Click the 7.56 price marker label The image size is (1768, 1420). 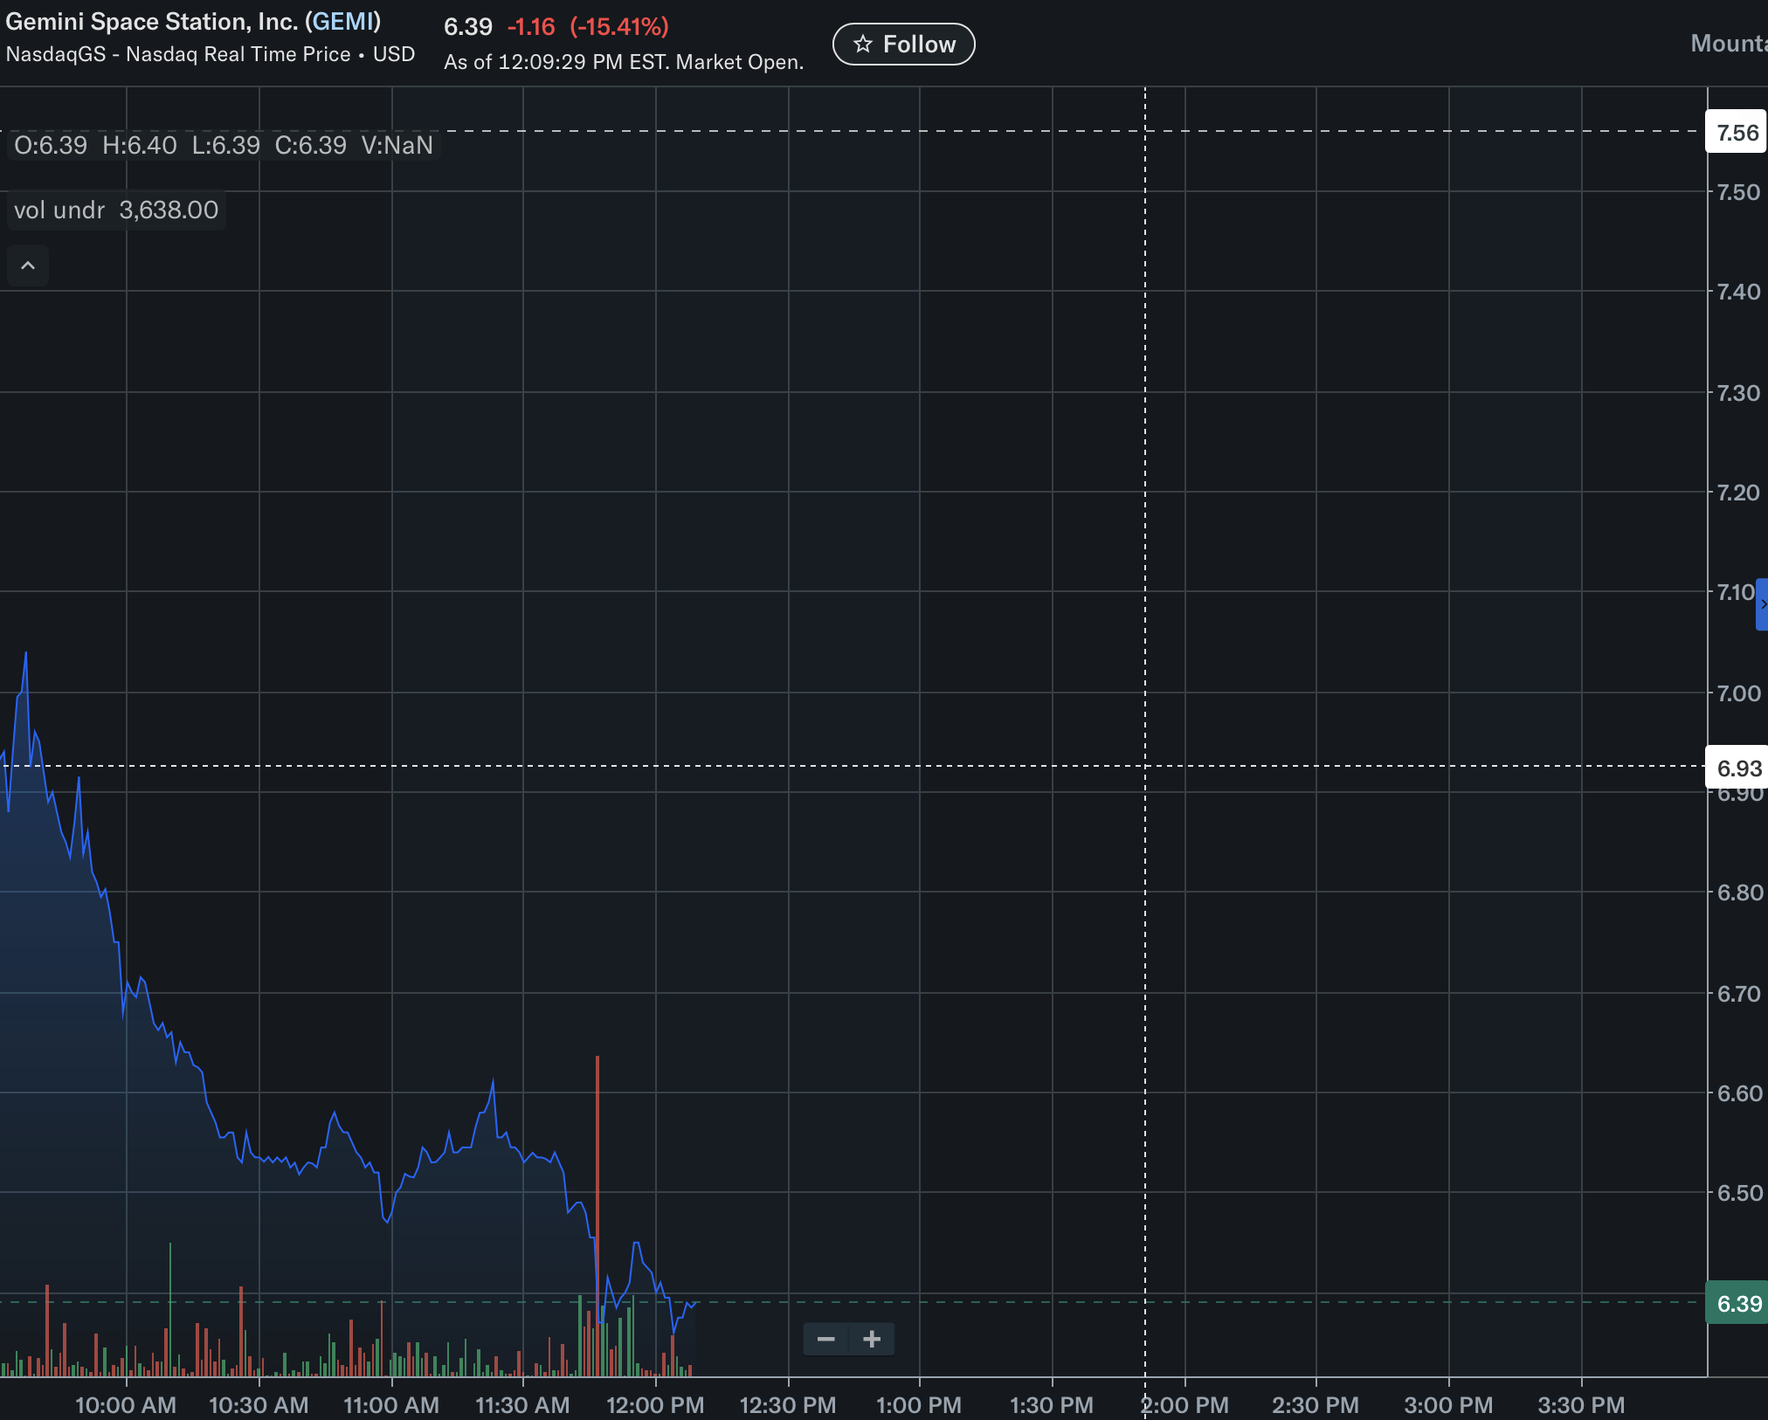1737,133
